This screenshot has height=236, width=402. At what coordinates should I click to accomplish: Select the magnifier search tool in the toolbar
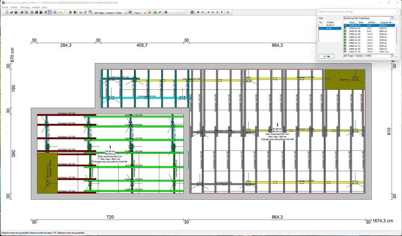[x=55, y=12]
